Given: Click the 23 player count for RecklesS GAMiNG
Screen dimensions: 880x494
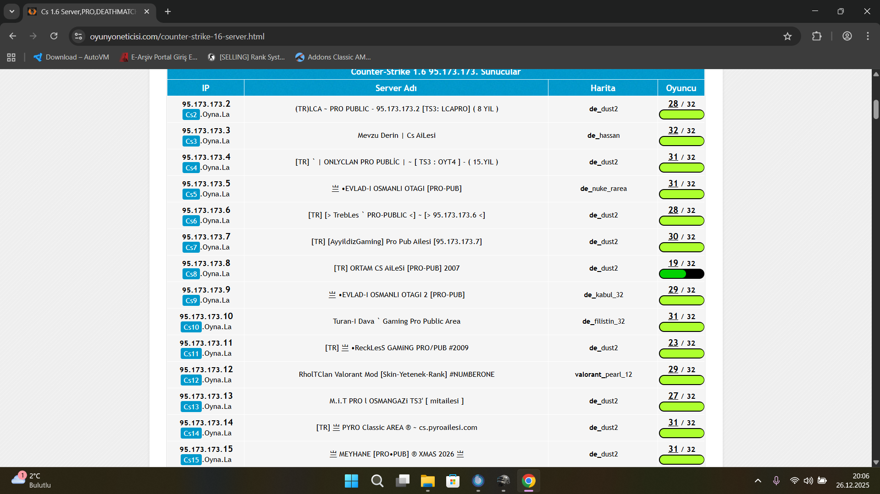Looking at the screenshot, I should (x=673, y=343).
